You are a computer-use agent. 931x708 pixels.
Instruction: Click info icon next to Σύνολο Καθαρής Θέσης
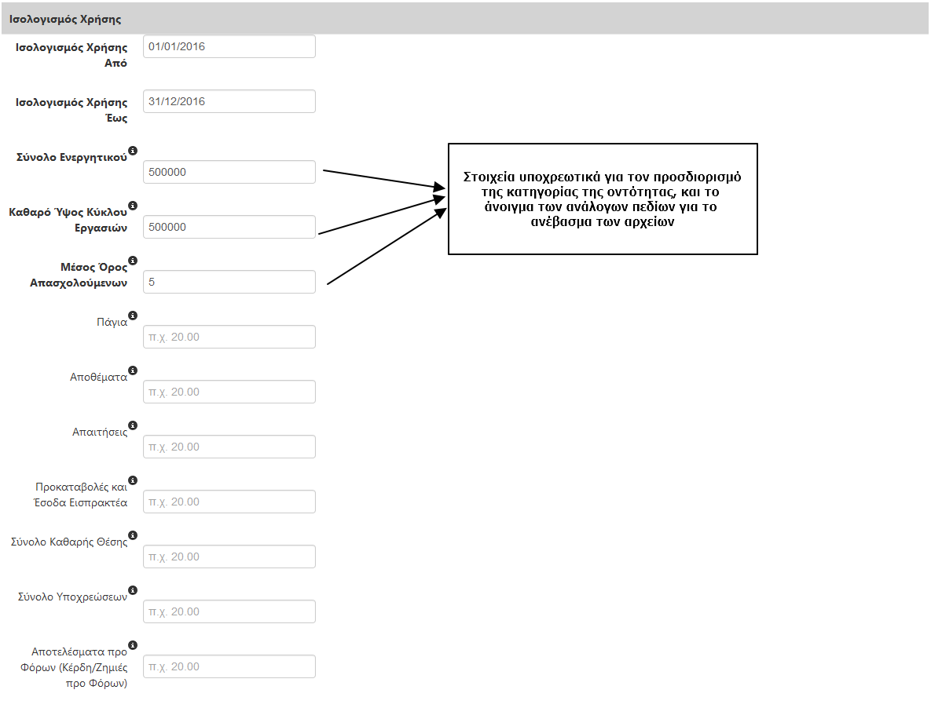(132, 535)
